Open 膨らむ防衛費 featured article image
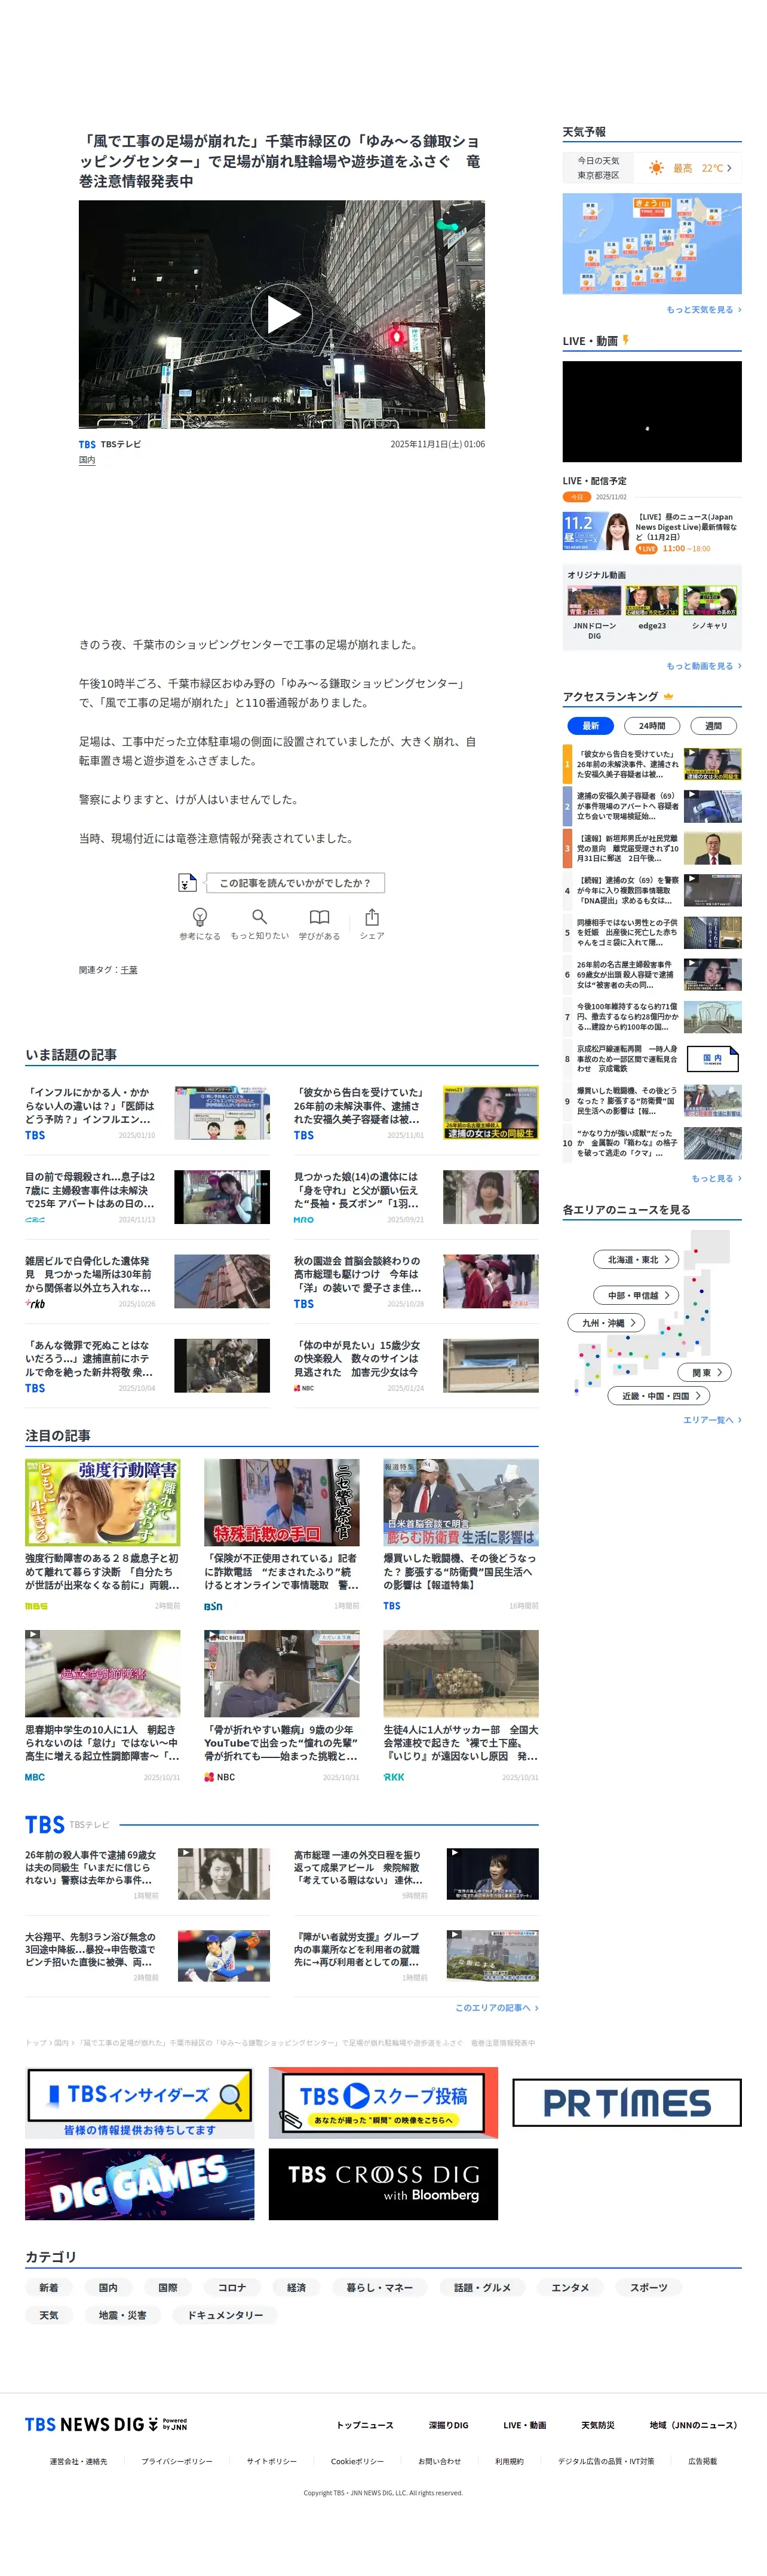This screenshot has width=767, height=2576. point(461,1503)
